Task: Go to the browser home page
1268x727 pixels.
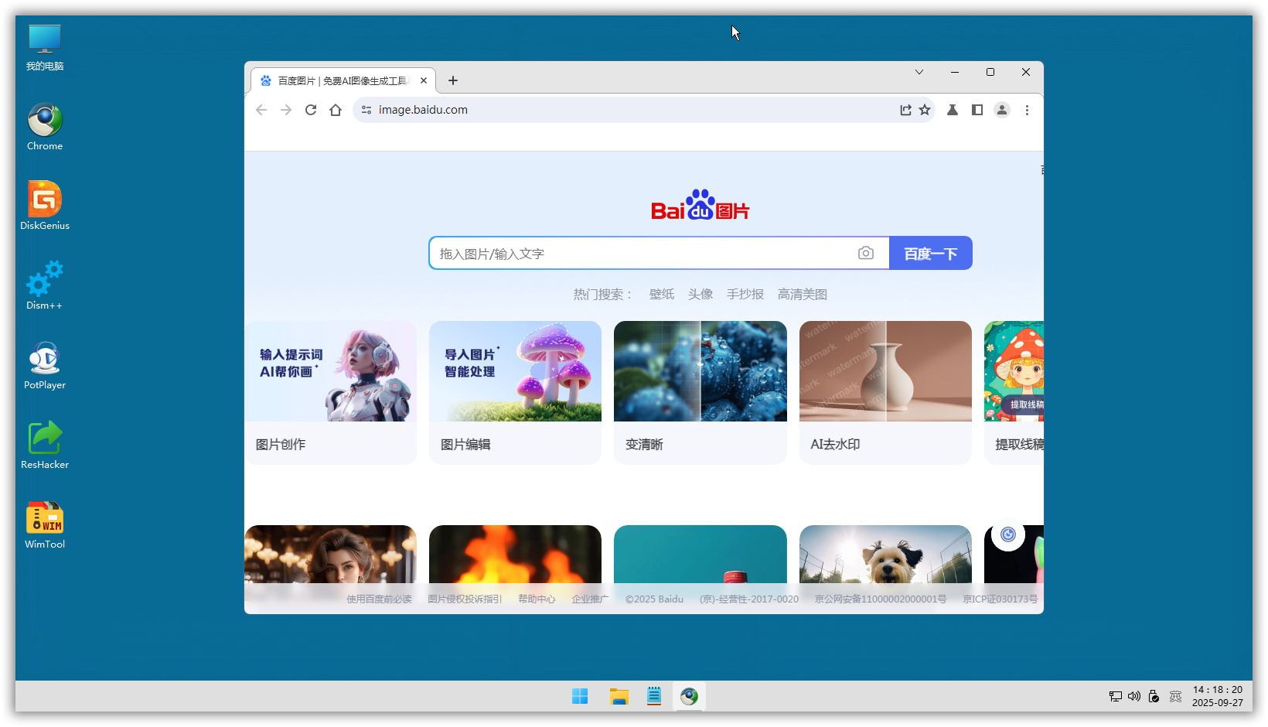Action: 336,110
